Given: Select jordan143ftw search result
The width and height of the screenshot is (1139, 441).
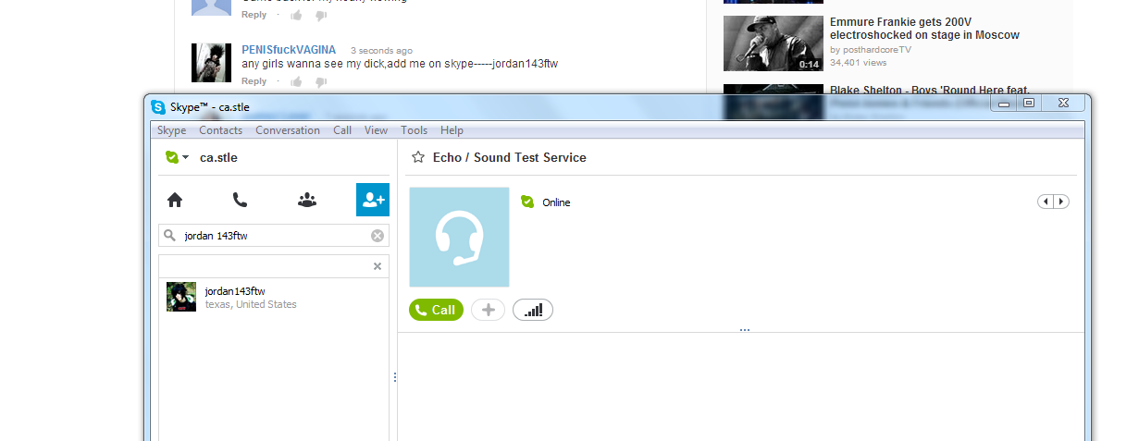Looking at the screenshot, I should (x=274, y=297).
